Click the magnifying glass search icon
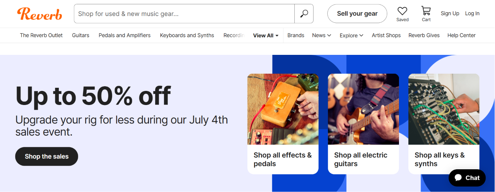 304,14
